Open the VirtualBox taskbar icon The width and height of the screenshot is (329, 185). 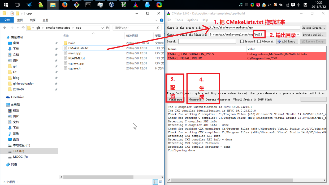112,5
